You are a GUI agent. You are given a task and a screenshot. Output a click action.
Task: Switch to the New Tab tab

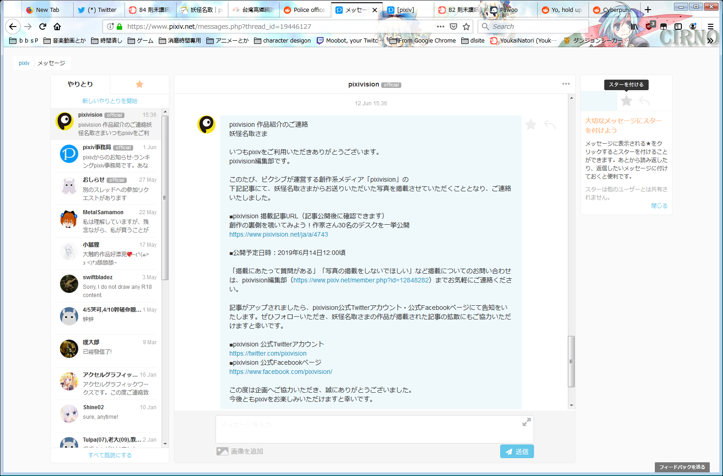pos(47,10)
